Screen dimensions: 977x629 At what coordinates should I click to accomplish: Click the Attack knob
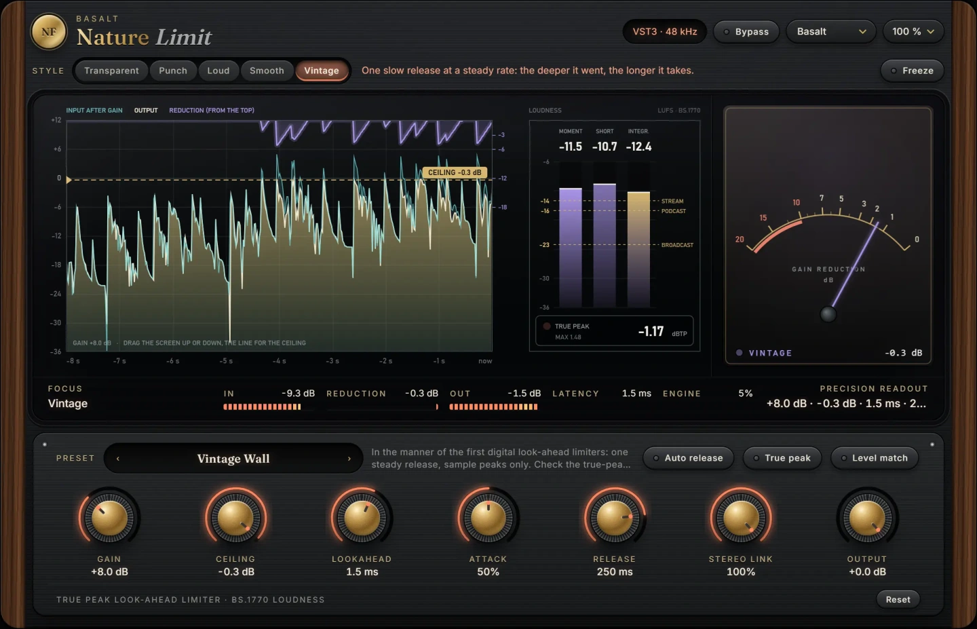(488, 518)
